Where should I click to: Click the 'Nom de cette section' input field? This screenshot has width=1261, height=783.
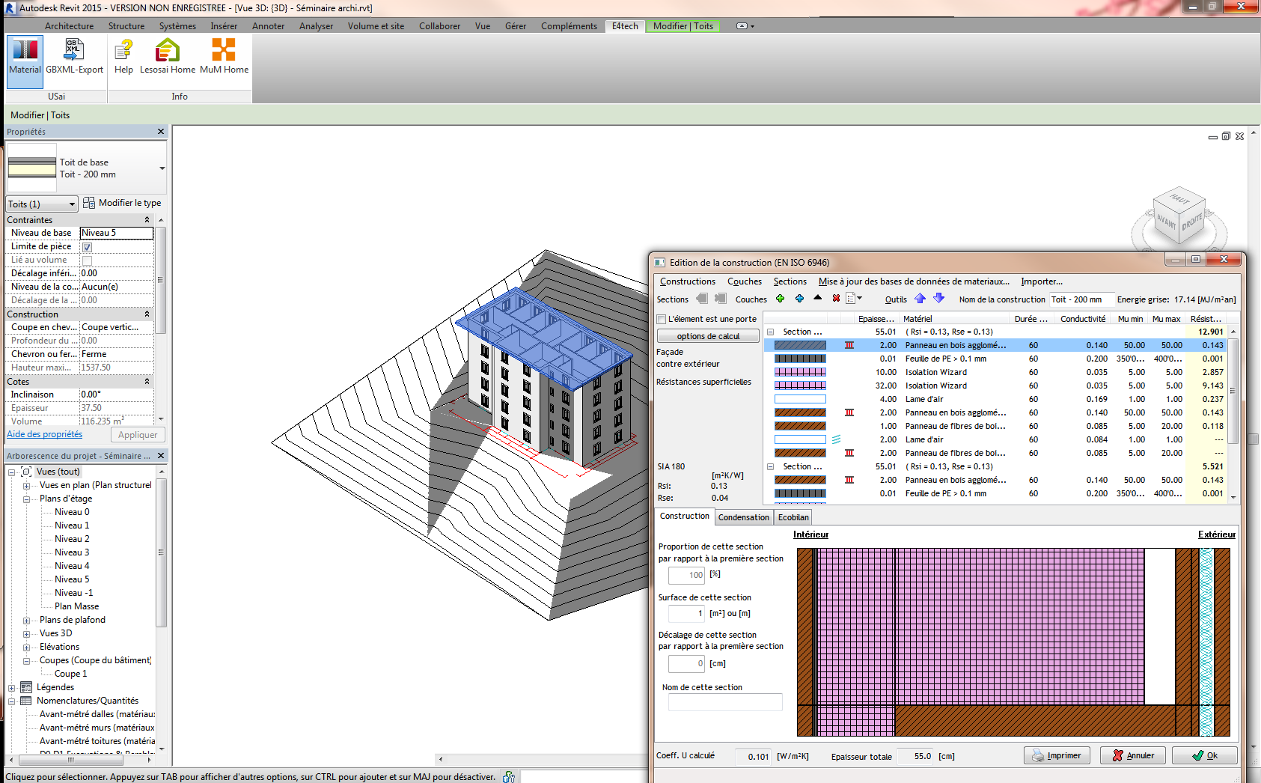(724, 702)
